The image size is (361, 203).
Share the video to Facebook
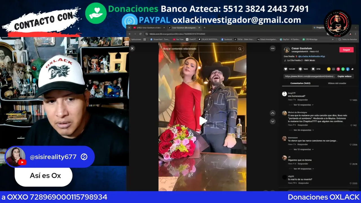[x=348, y=69]
